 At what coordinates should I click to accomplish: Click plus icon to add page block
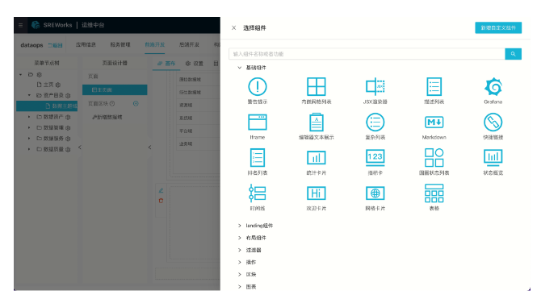click(x=136, y=103)
